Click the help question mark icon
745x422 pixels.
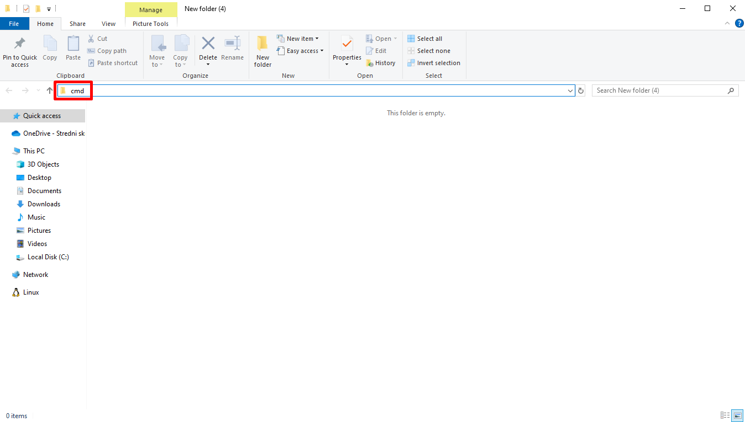(x=739, y=23)
